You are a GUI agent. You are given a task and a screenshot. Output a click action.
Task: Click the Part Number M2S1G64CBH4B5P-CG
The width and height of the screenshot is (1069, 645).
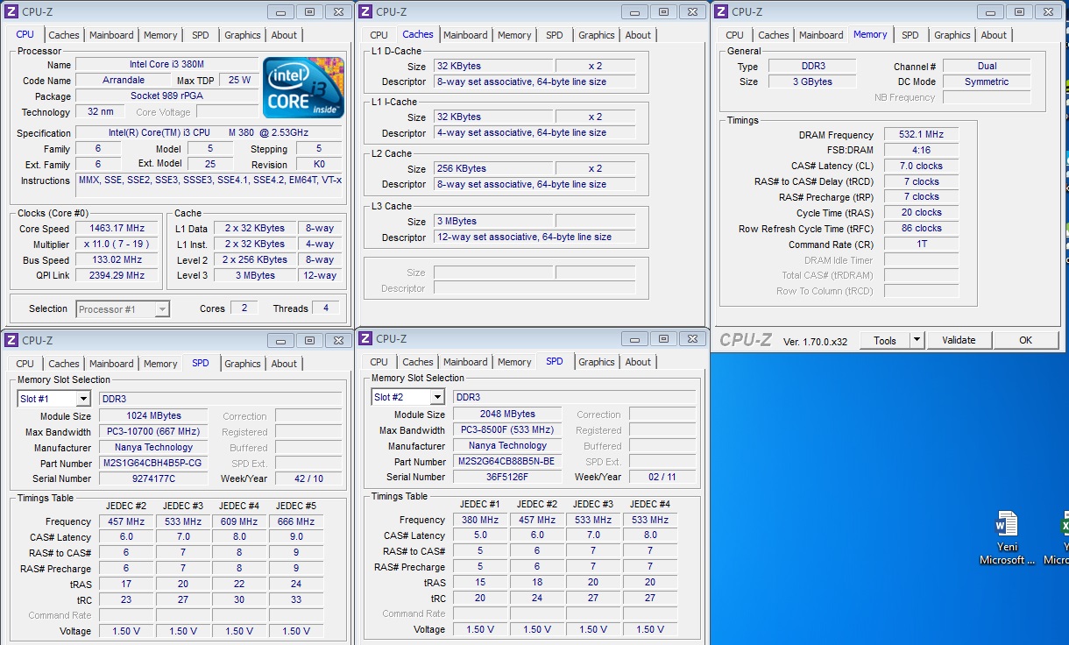(x=152, y=463)
